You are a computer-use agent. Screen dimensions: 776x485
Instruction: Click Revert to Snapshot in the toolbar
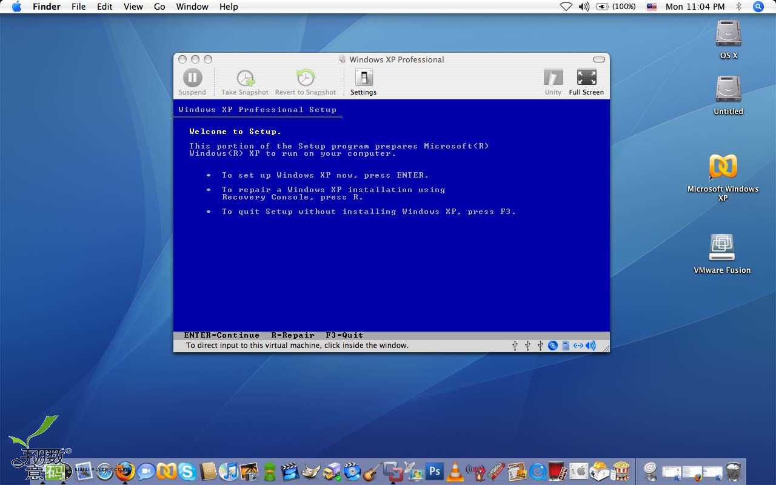[306, 78]
